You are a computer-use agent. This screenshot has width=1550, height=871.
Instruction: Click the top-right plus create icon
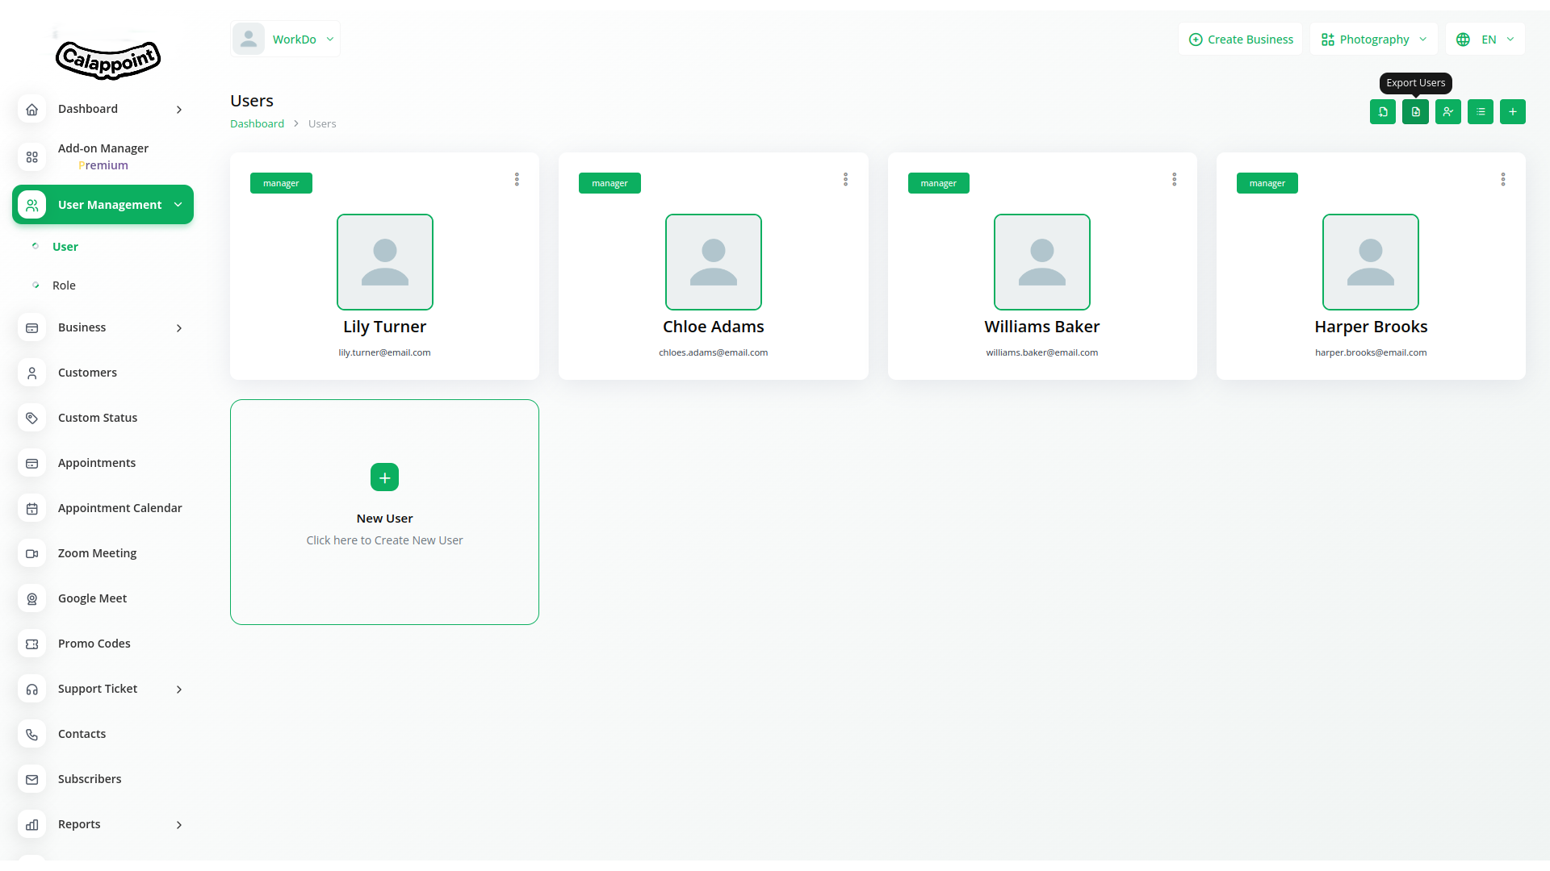pos(1512,112)
